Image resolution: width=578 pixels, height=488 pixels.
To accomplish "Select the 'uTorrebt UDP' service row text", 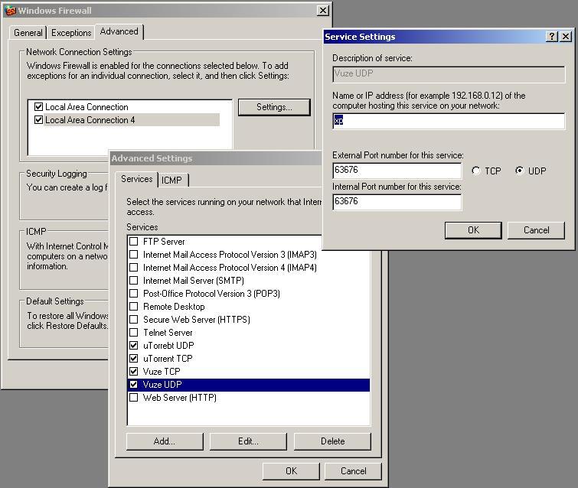I will pyautogui.click(x=168, y=346).
